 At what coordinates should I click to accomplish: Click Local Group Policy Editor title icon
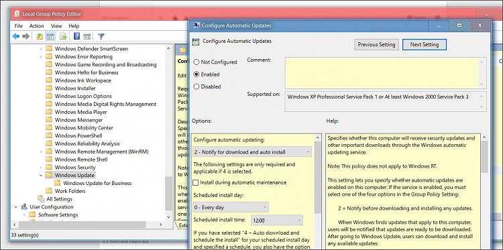point(16,14)
